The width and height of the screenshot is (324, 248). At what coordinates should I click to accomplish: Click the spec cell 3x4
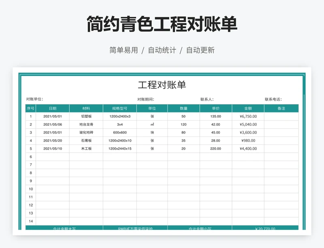(x=120, y=125)
